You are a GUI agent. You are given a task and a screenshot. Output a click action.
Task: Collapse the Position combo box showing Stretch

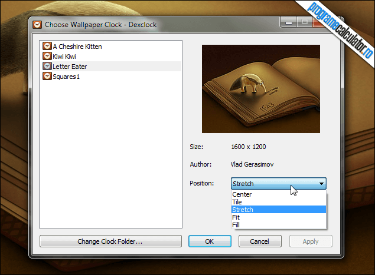(279, 183)
